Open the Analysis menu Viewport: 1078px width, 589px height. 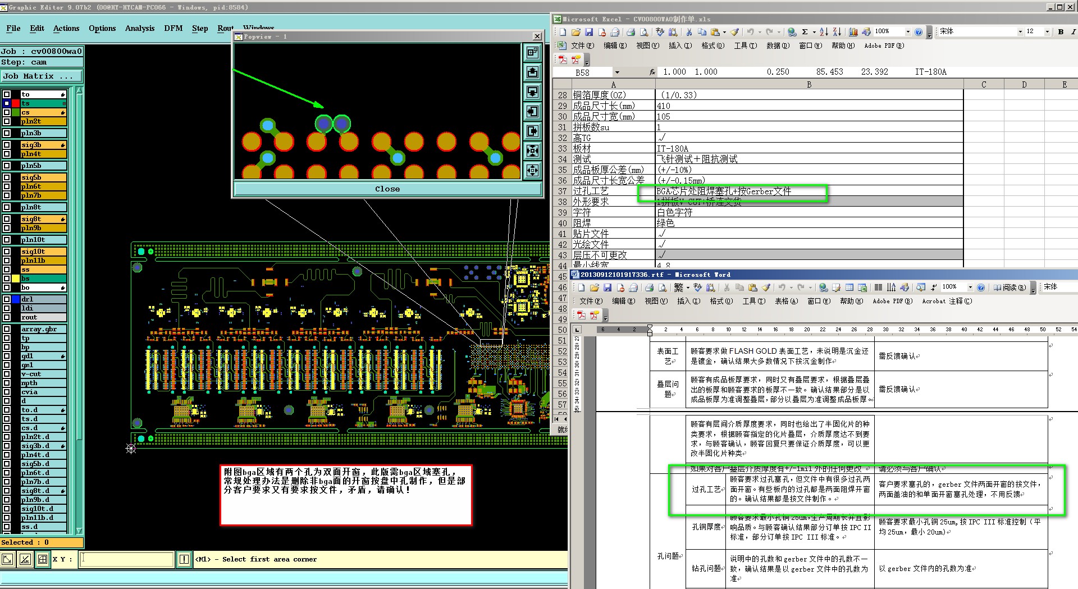139,28
